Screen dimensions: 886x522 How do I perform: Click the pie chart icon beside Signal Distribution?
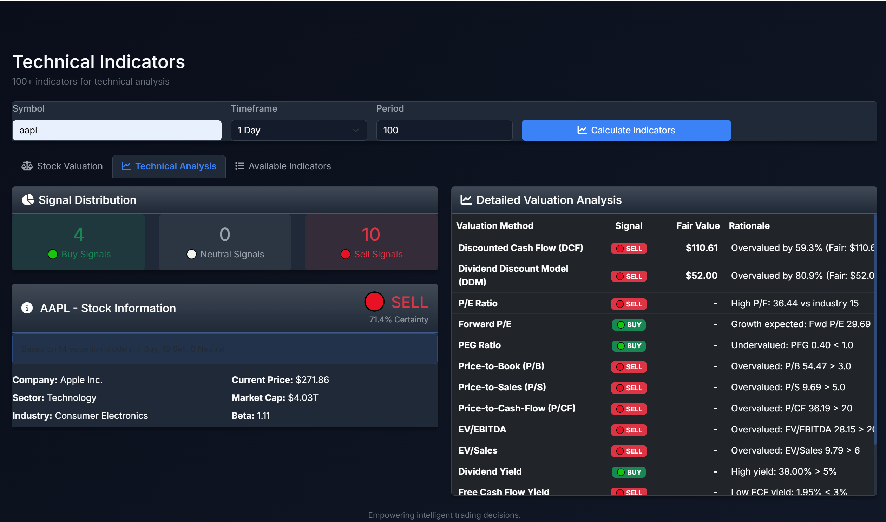(x=28, y=200)
